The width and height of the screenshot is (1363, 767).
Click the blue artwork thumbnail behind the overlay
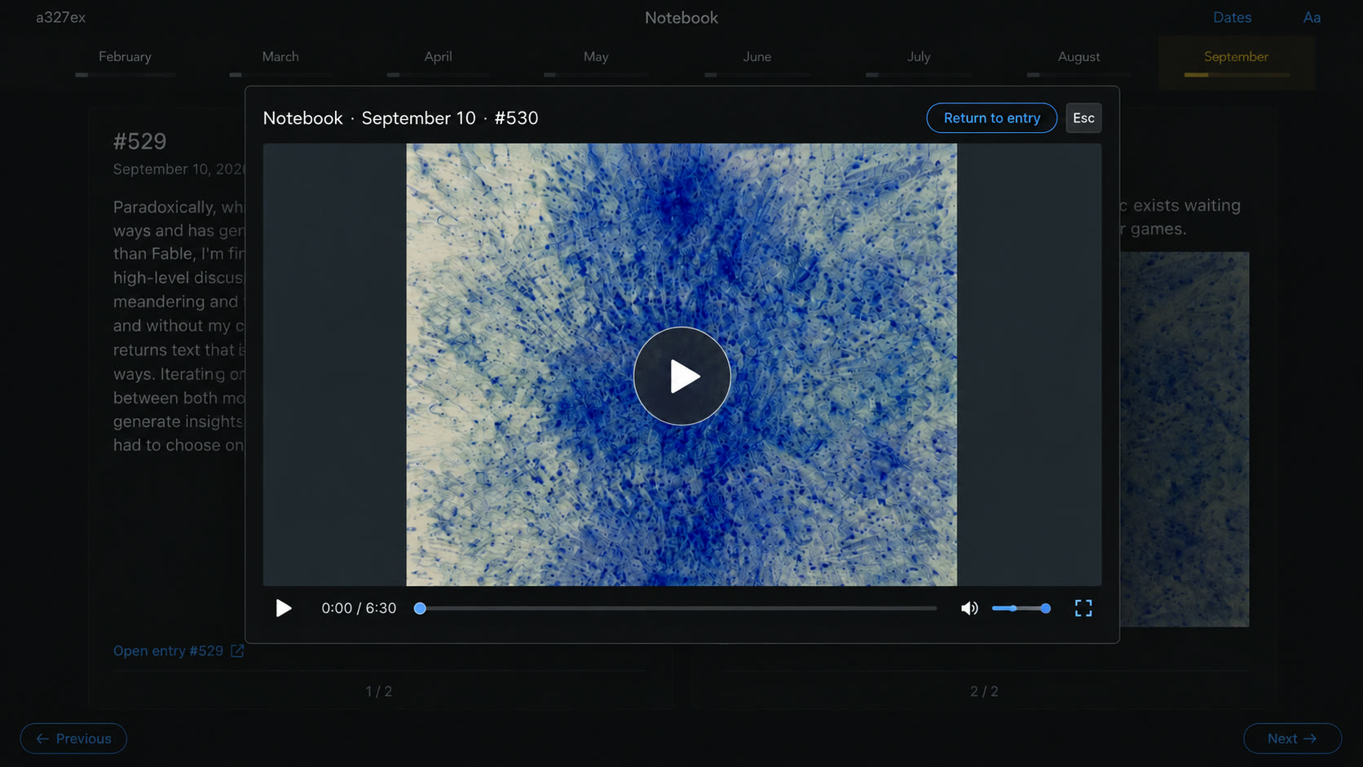point(1184,439)
